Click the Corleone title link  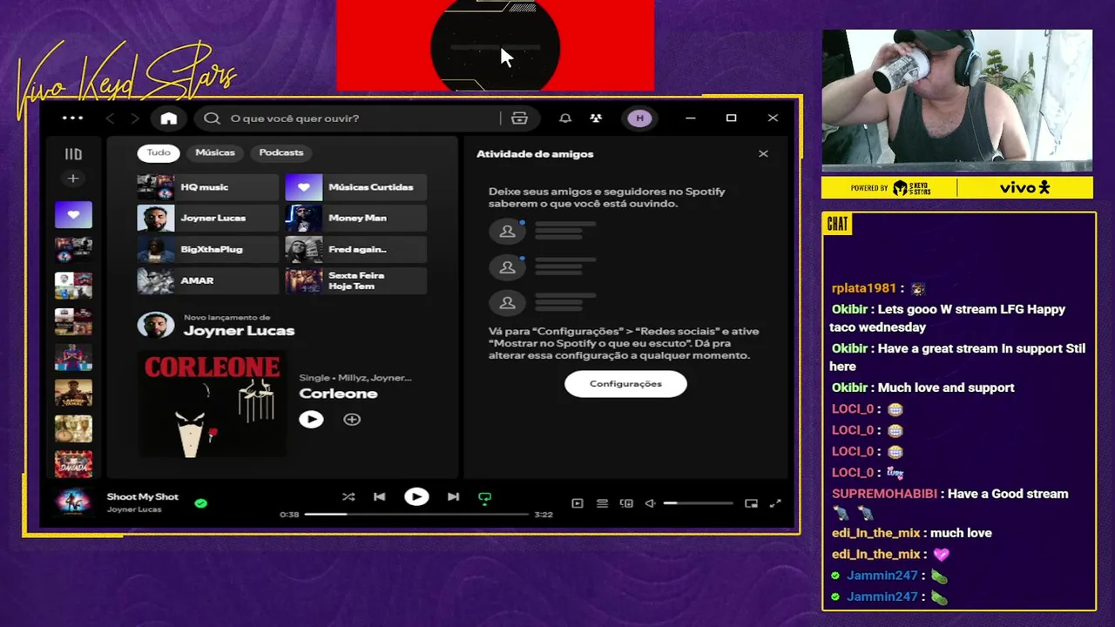pyautogui.click(x=338, y=394)
